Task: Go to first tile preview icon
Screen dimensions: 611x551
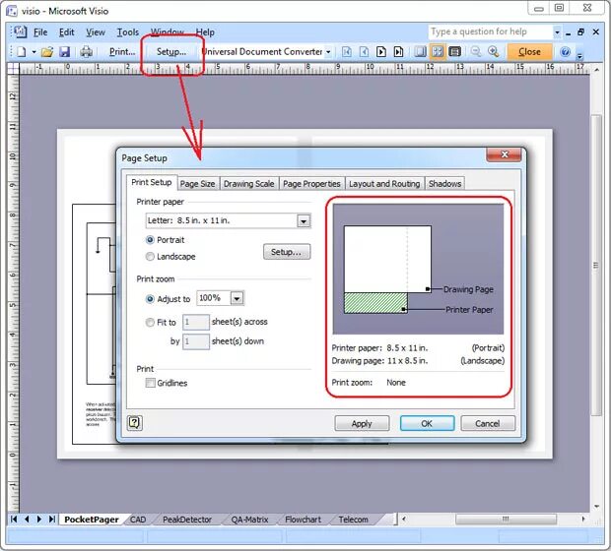Action: pyautogui.click(x=347, y=52)
